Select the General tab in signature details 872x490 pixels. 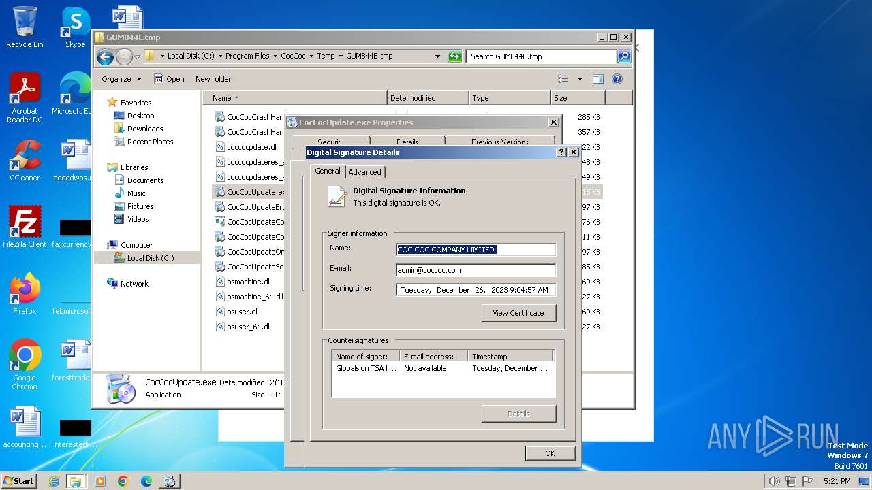(328, 171)
